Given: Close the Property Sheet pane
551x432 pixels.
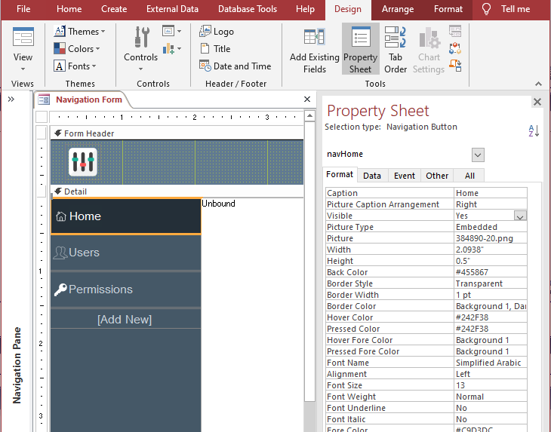Looking at the screenshot, I should pyautogui.click(x=537, y=102).
